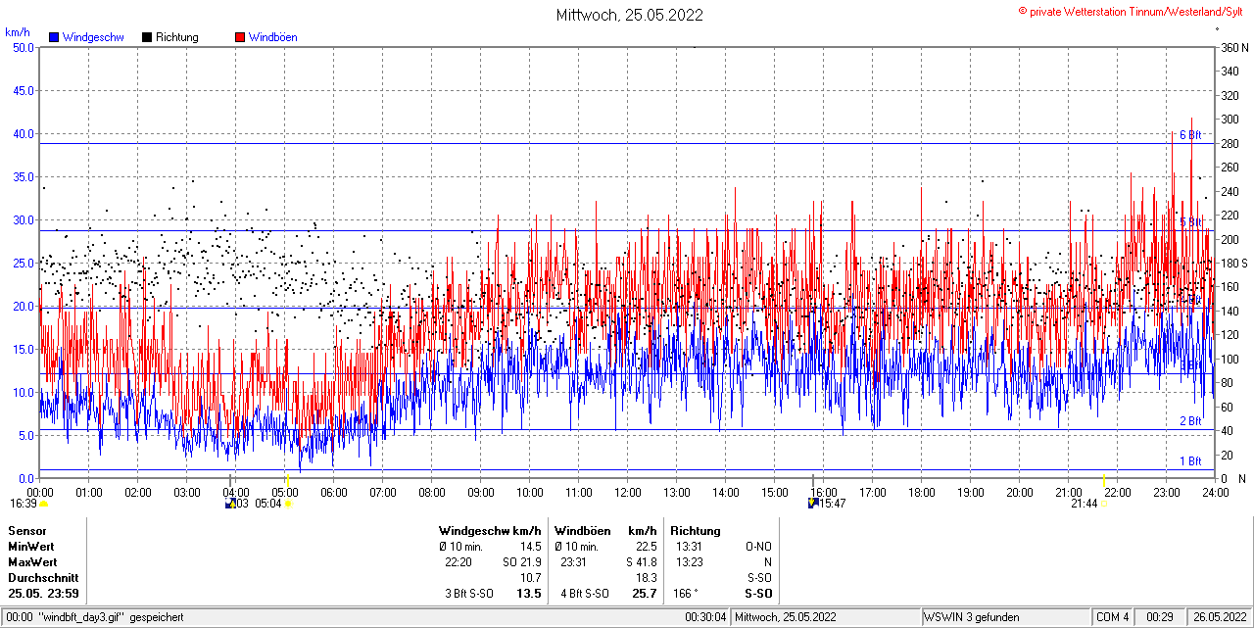Click the 25.05. 23:59 timestamp row label
Image resolution: width=1254 pixels, height=628 pixels.
click(x=43, y=594)
